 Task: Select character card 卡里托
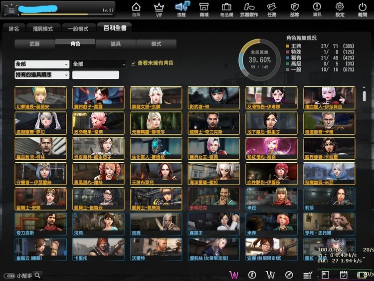(99, 250)
